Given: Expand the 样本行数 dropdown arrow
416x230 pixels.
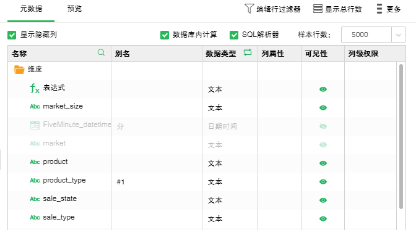Looking at the screenshot, I should [x=399, y=35].
